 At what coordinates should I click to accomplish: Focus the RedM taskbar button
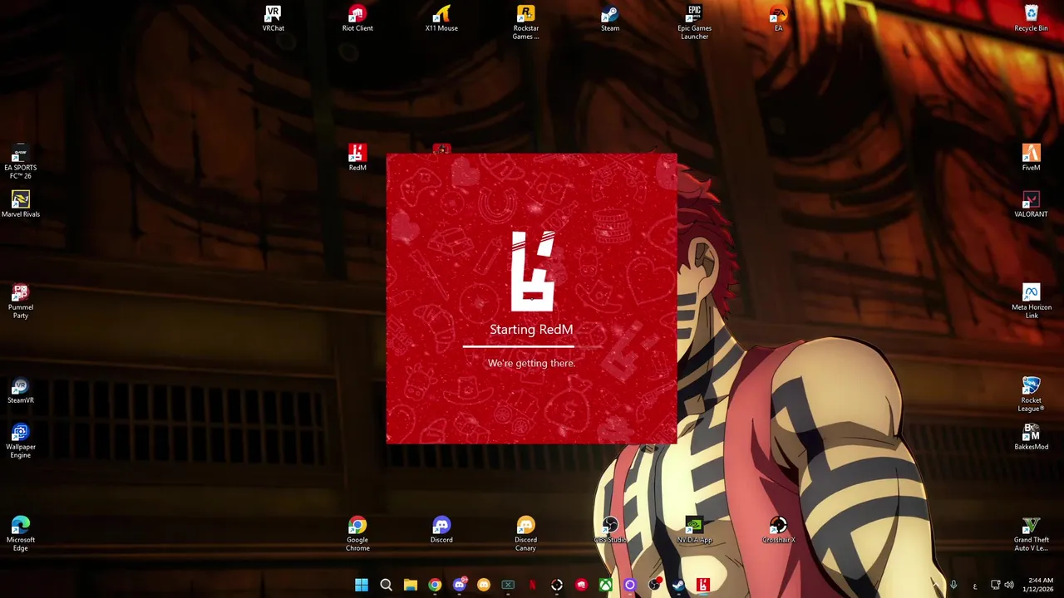[x=703, y=585]
